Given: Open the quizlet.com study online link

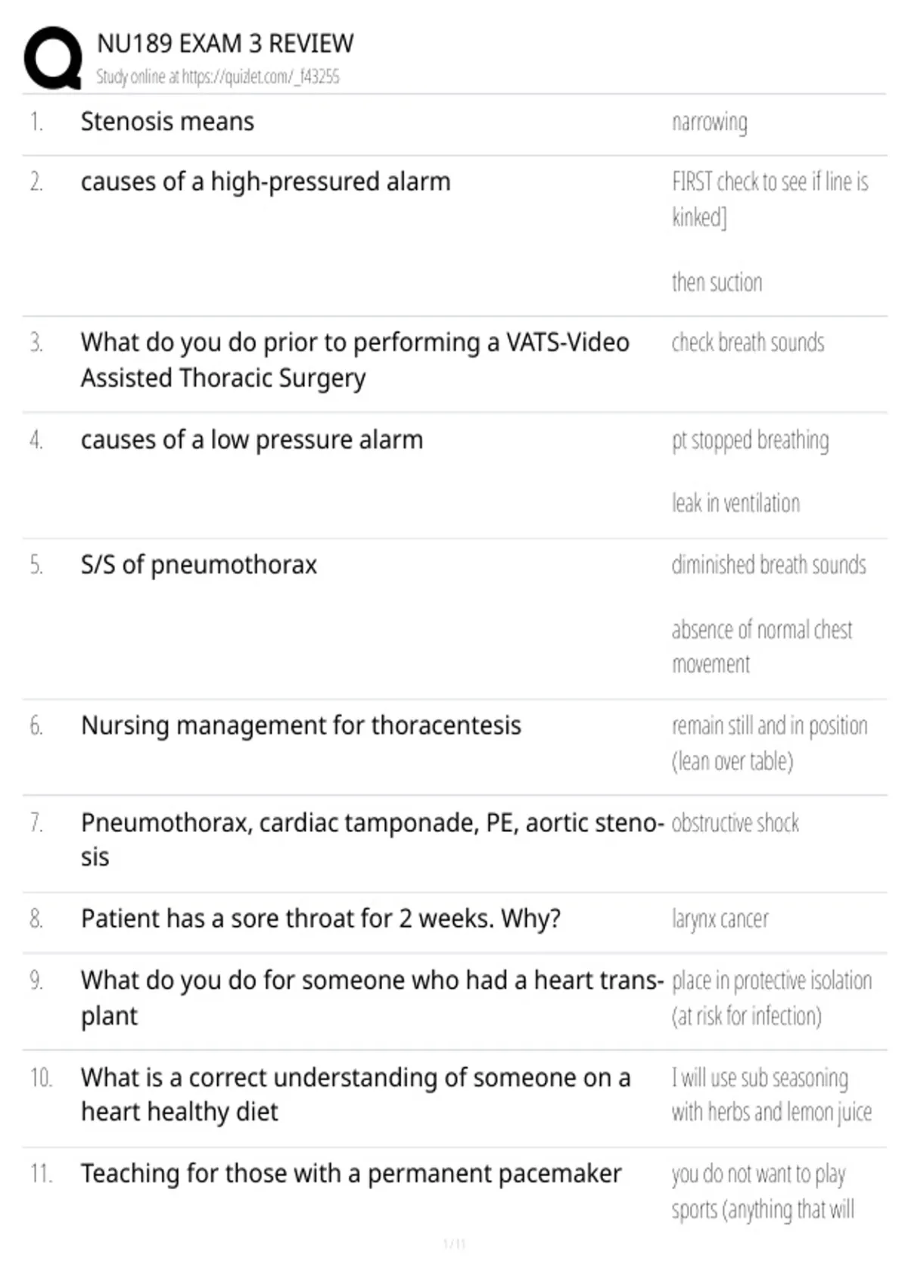Looking at the screenshot, I should (x=218, y=76).
